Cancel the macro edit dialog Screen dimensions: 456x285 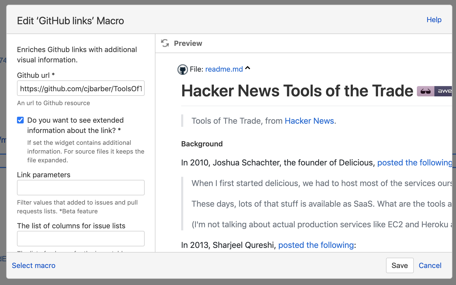pos(430,265)
